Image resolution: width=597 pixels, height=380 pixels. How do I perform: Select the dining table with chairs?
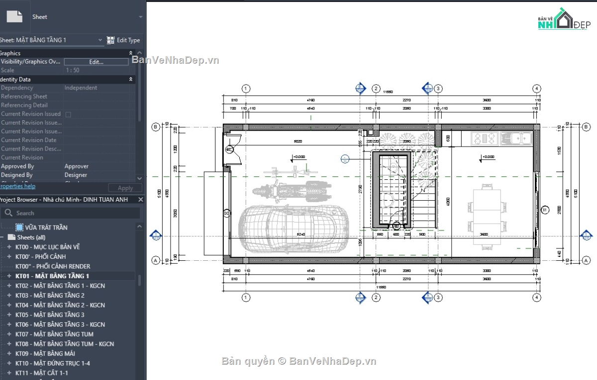click(x=487, y=216)
